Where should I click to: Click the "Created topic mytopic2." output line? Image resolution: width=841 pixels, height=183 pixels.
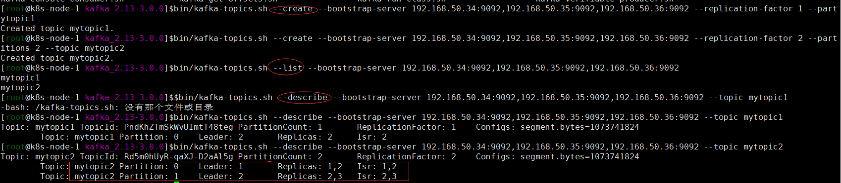pos(57,58)
